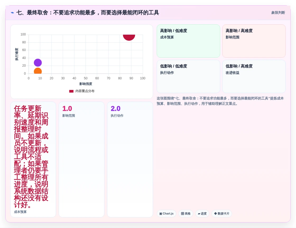
Task: Click 改进收益 text in quadrant card
Action: tap(232, 73)
